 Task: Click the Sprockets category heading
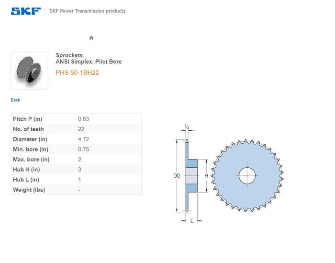(69, 56)
